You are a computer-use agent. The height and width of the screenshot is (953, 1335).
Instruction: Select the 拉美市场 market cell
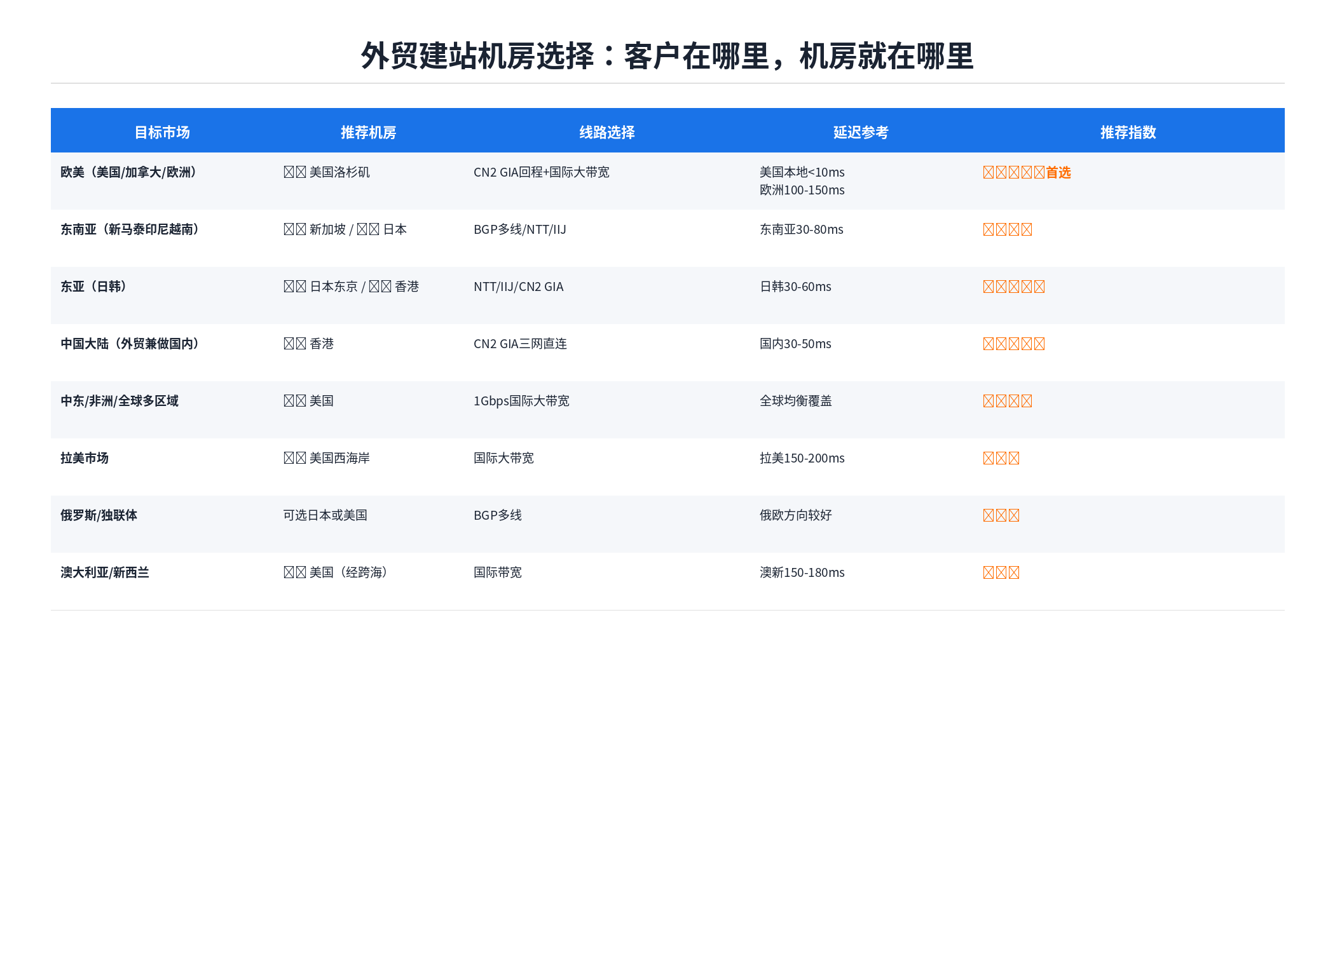click(85, 458)
